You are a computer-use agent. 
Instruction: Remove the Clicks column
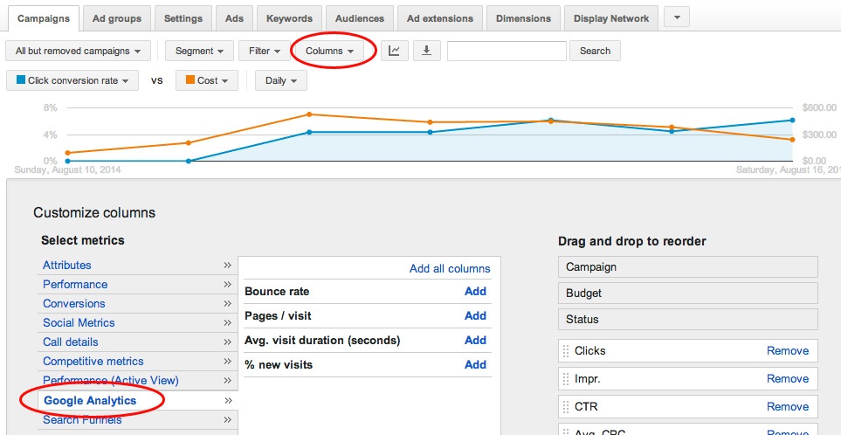click(788, 351)
